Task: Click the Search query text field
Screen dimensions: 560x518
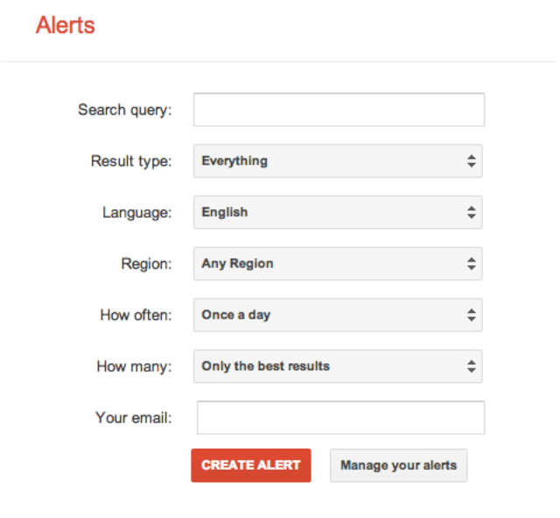Action: (x=339, y=110)
